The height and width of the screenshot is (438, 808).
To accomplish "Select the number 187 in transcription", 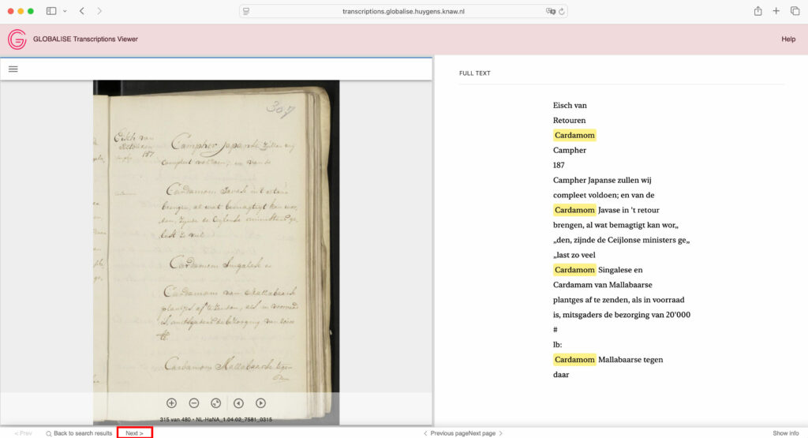I will 559,165.
